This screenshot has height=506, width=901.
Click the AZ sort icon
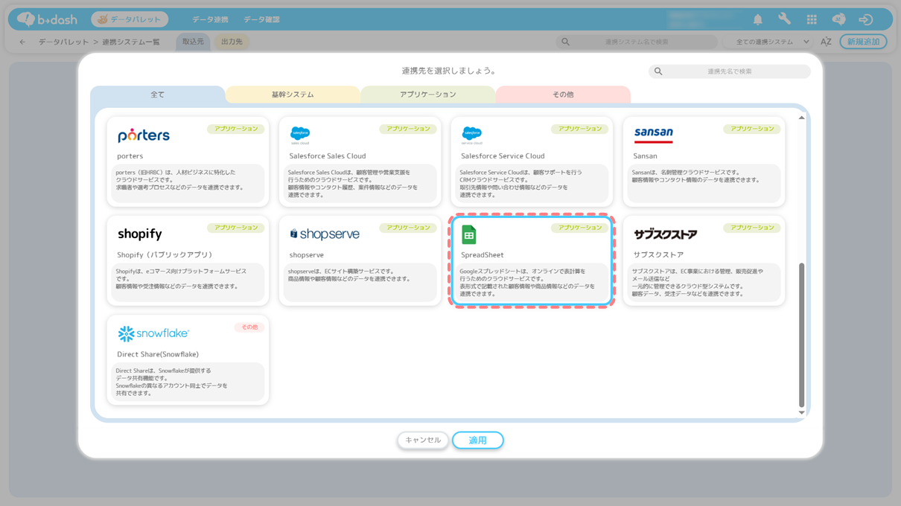tap(826, 42)
